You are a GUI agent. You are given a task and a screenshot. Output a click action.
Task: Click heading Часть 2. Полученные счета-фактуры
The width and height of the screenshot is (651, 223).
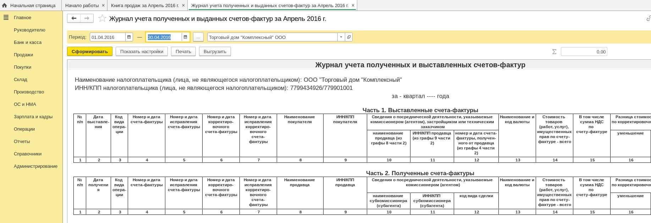420,173
